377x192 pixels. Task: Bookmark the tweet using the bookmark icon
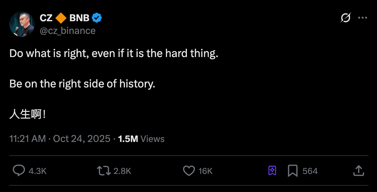coord(292,171)
